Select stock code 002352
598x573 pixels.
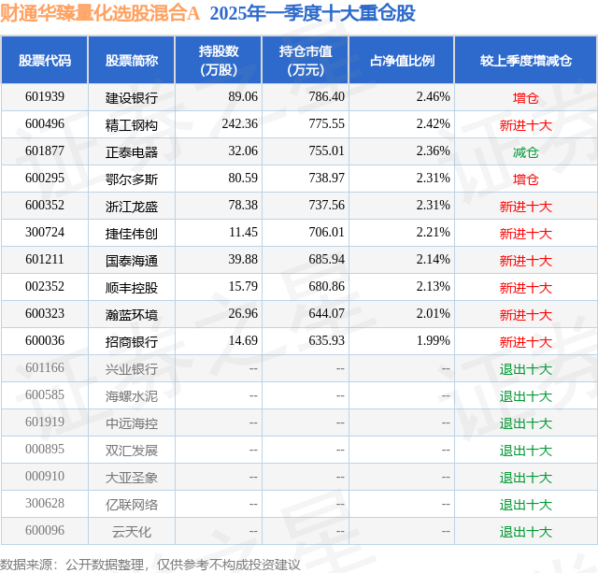click(x=45, y=286)
